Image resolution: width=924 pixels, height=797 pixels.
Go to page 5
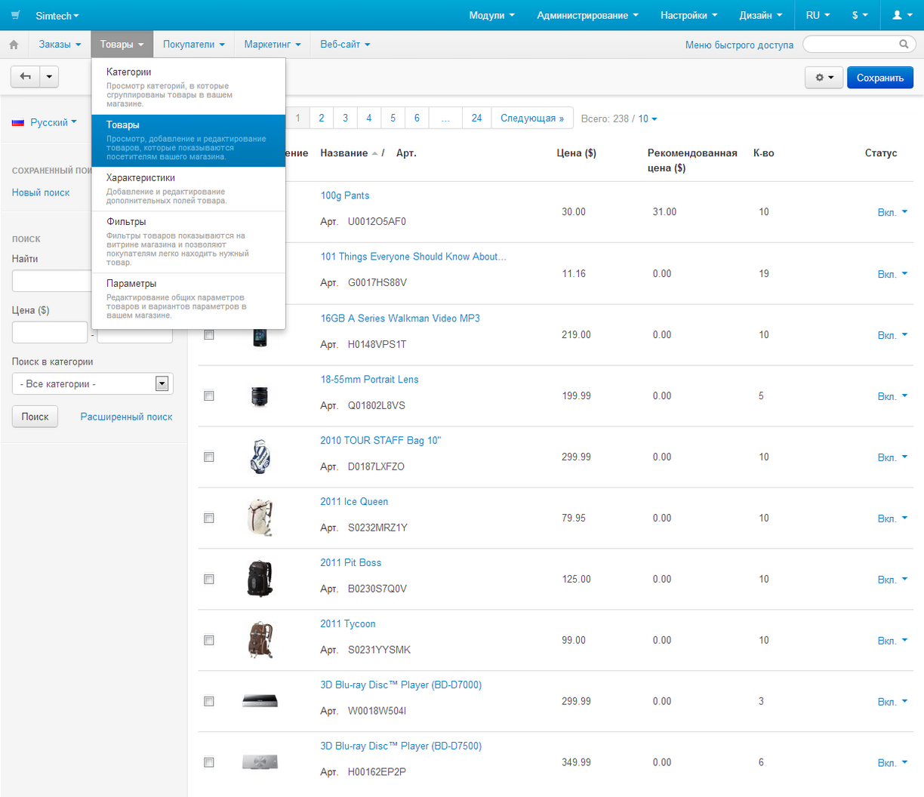tap(393, 118)
